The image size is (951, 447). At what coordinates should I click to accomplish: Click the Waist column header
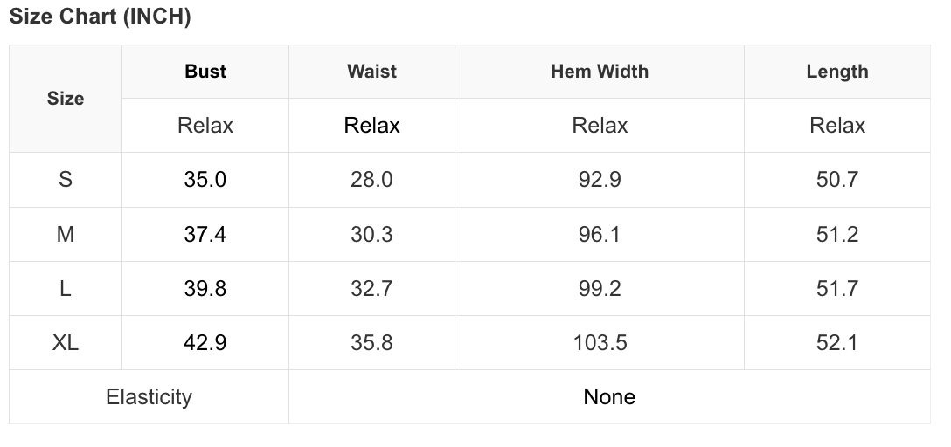tap(371, 72)
